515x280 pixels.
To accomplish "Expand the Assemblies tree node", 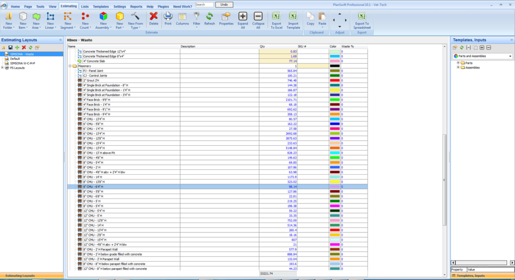I will (458, 67).
